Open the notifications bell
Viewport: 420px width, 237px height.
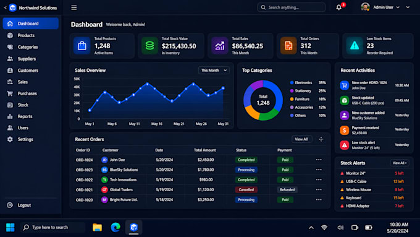339,7
